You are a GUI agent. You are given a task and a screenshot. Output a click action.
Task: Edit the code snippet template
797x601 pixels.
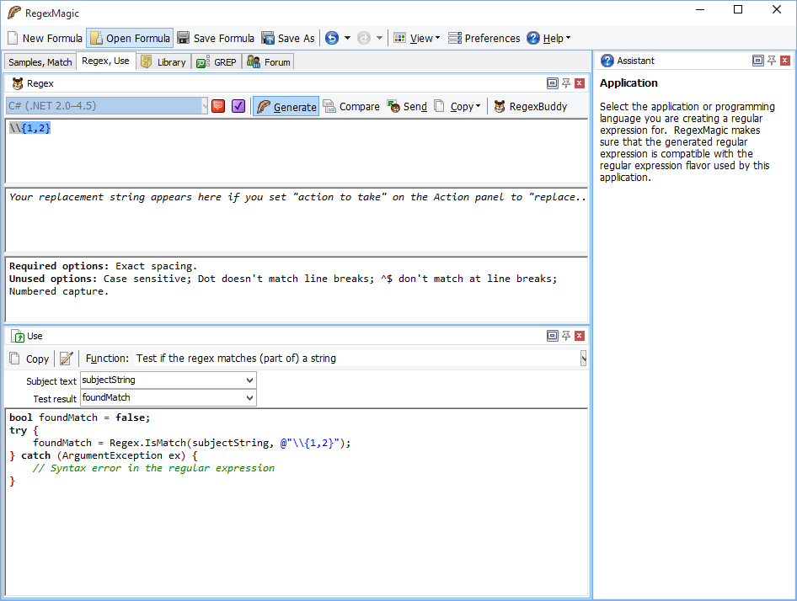coord(66,358)
